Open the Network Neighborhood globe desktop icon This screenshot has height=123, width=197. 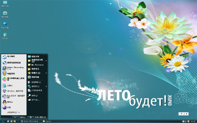click(x=5, y=25)
